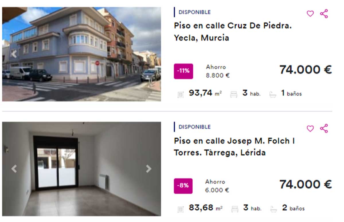
Task: Open the Piso en calle Josep M. Folch listing
Action: coord(235,146)
